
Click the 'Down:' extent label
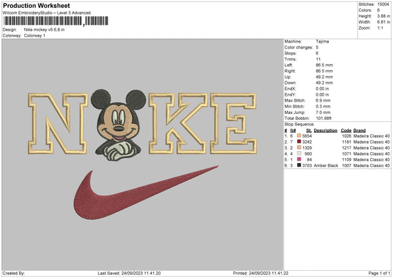coord(290,83)
